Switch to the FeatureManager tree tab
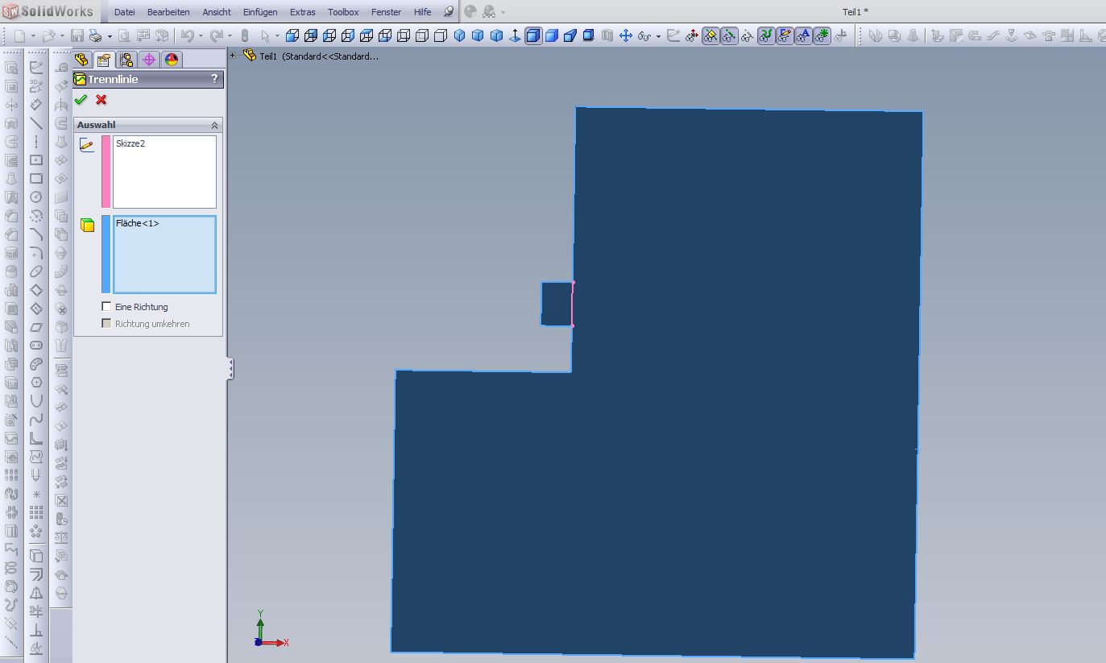This screenshot has width=1106, height=663. click(x=81, y=60)
